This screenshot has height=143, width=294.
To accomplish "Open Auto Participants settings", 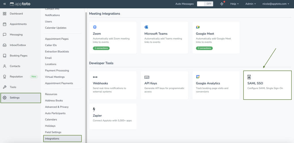I will click(x=55, y=113).
